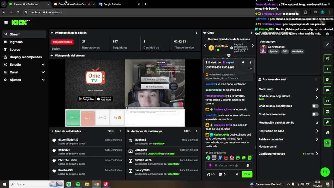334x188 pixels.
Task: Go to previous top donor arrow
Action: tap(205, 45)
